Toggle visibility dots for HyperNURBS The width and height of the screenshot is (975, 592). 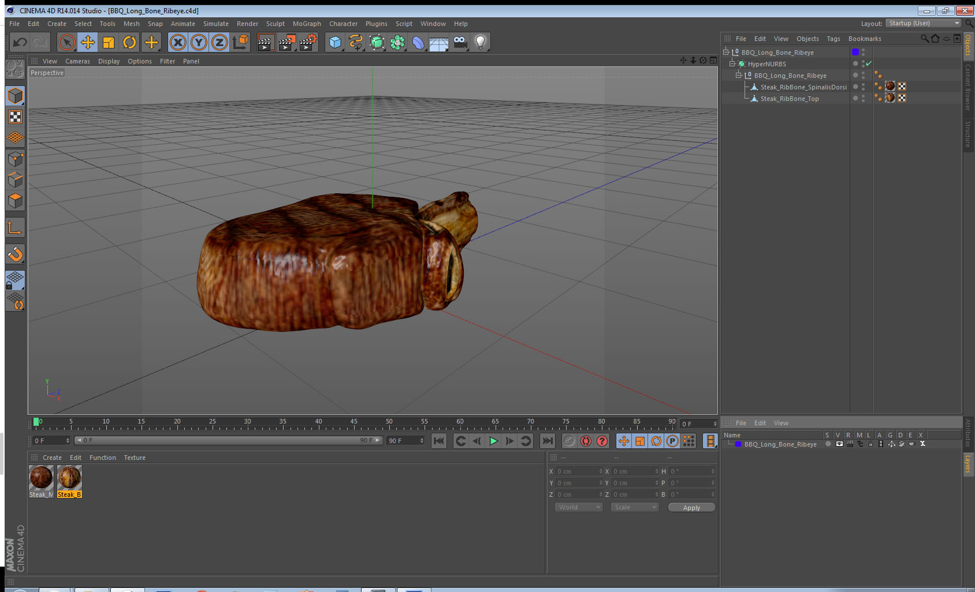pyautogui.click(x=863, y=63)
